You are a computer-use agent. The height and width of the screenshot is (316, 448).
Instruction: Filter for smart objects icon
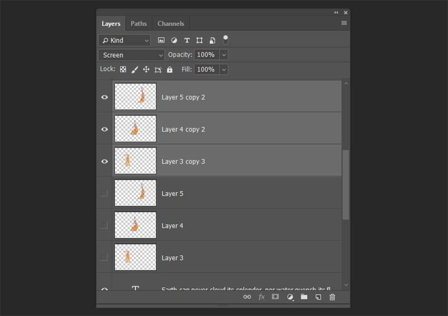point(212,40)
